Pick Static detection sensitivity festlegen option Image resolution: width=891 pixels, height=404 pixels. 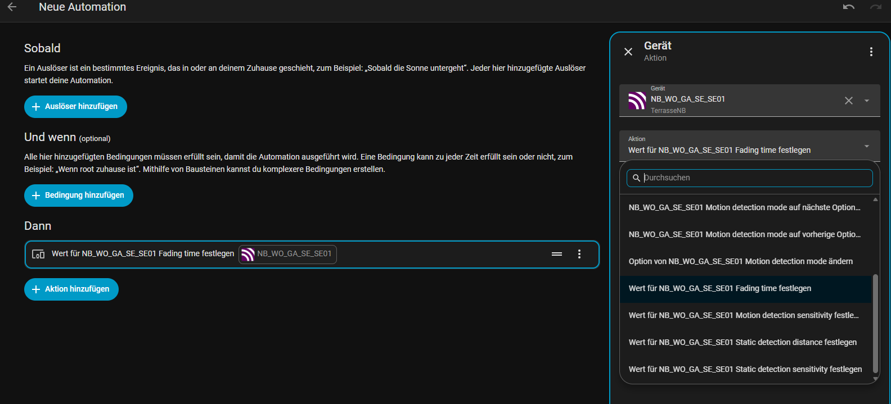(x=745, y=369)
